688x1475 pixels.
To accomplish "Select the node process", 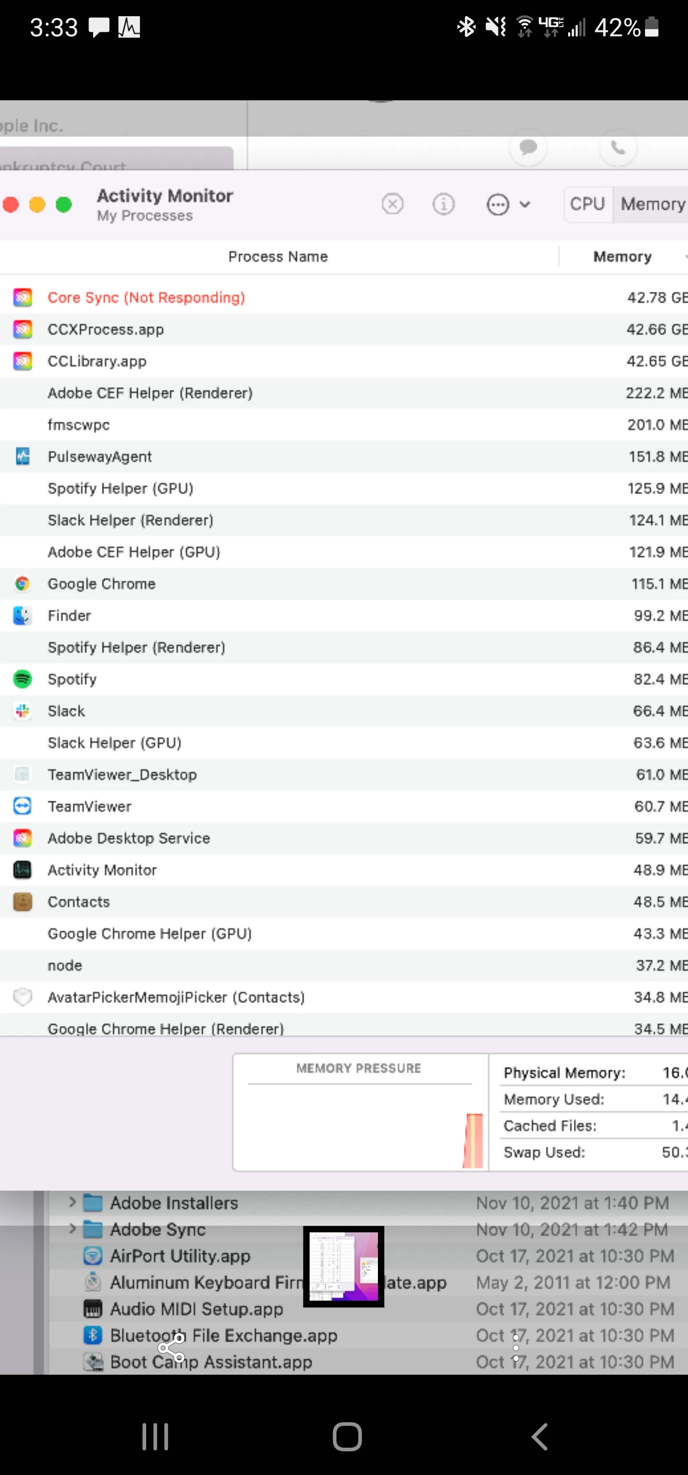I will 344,965.
